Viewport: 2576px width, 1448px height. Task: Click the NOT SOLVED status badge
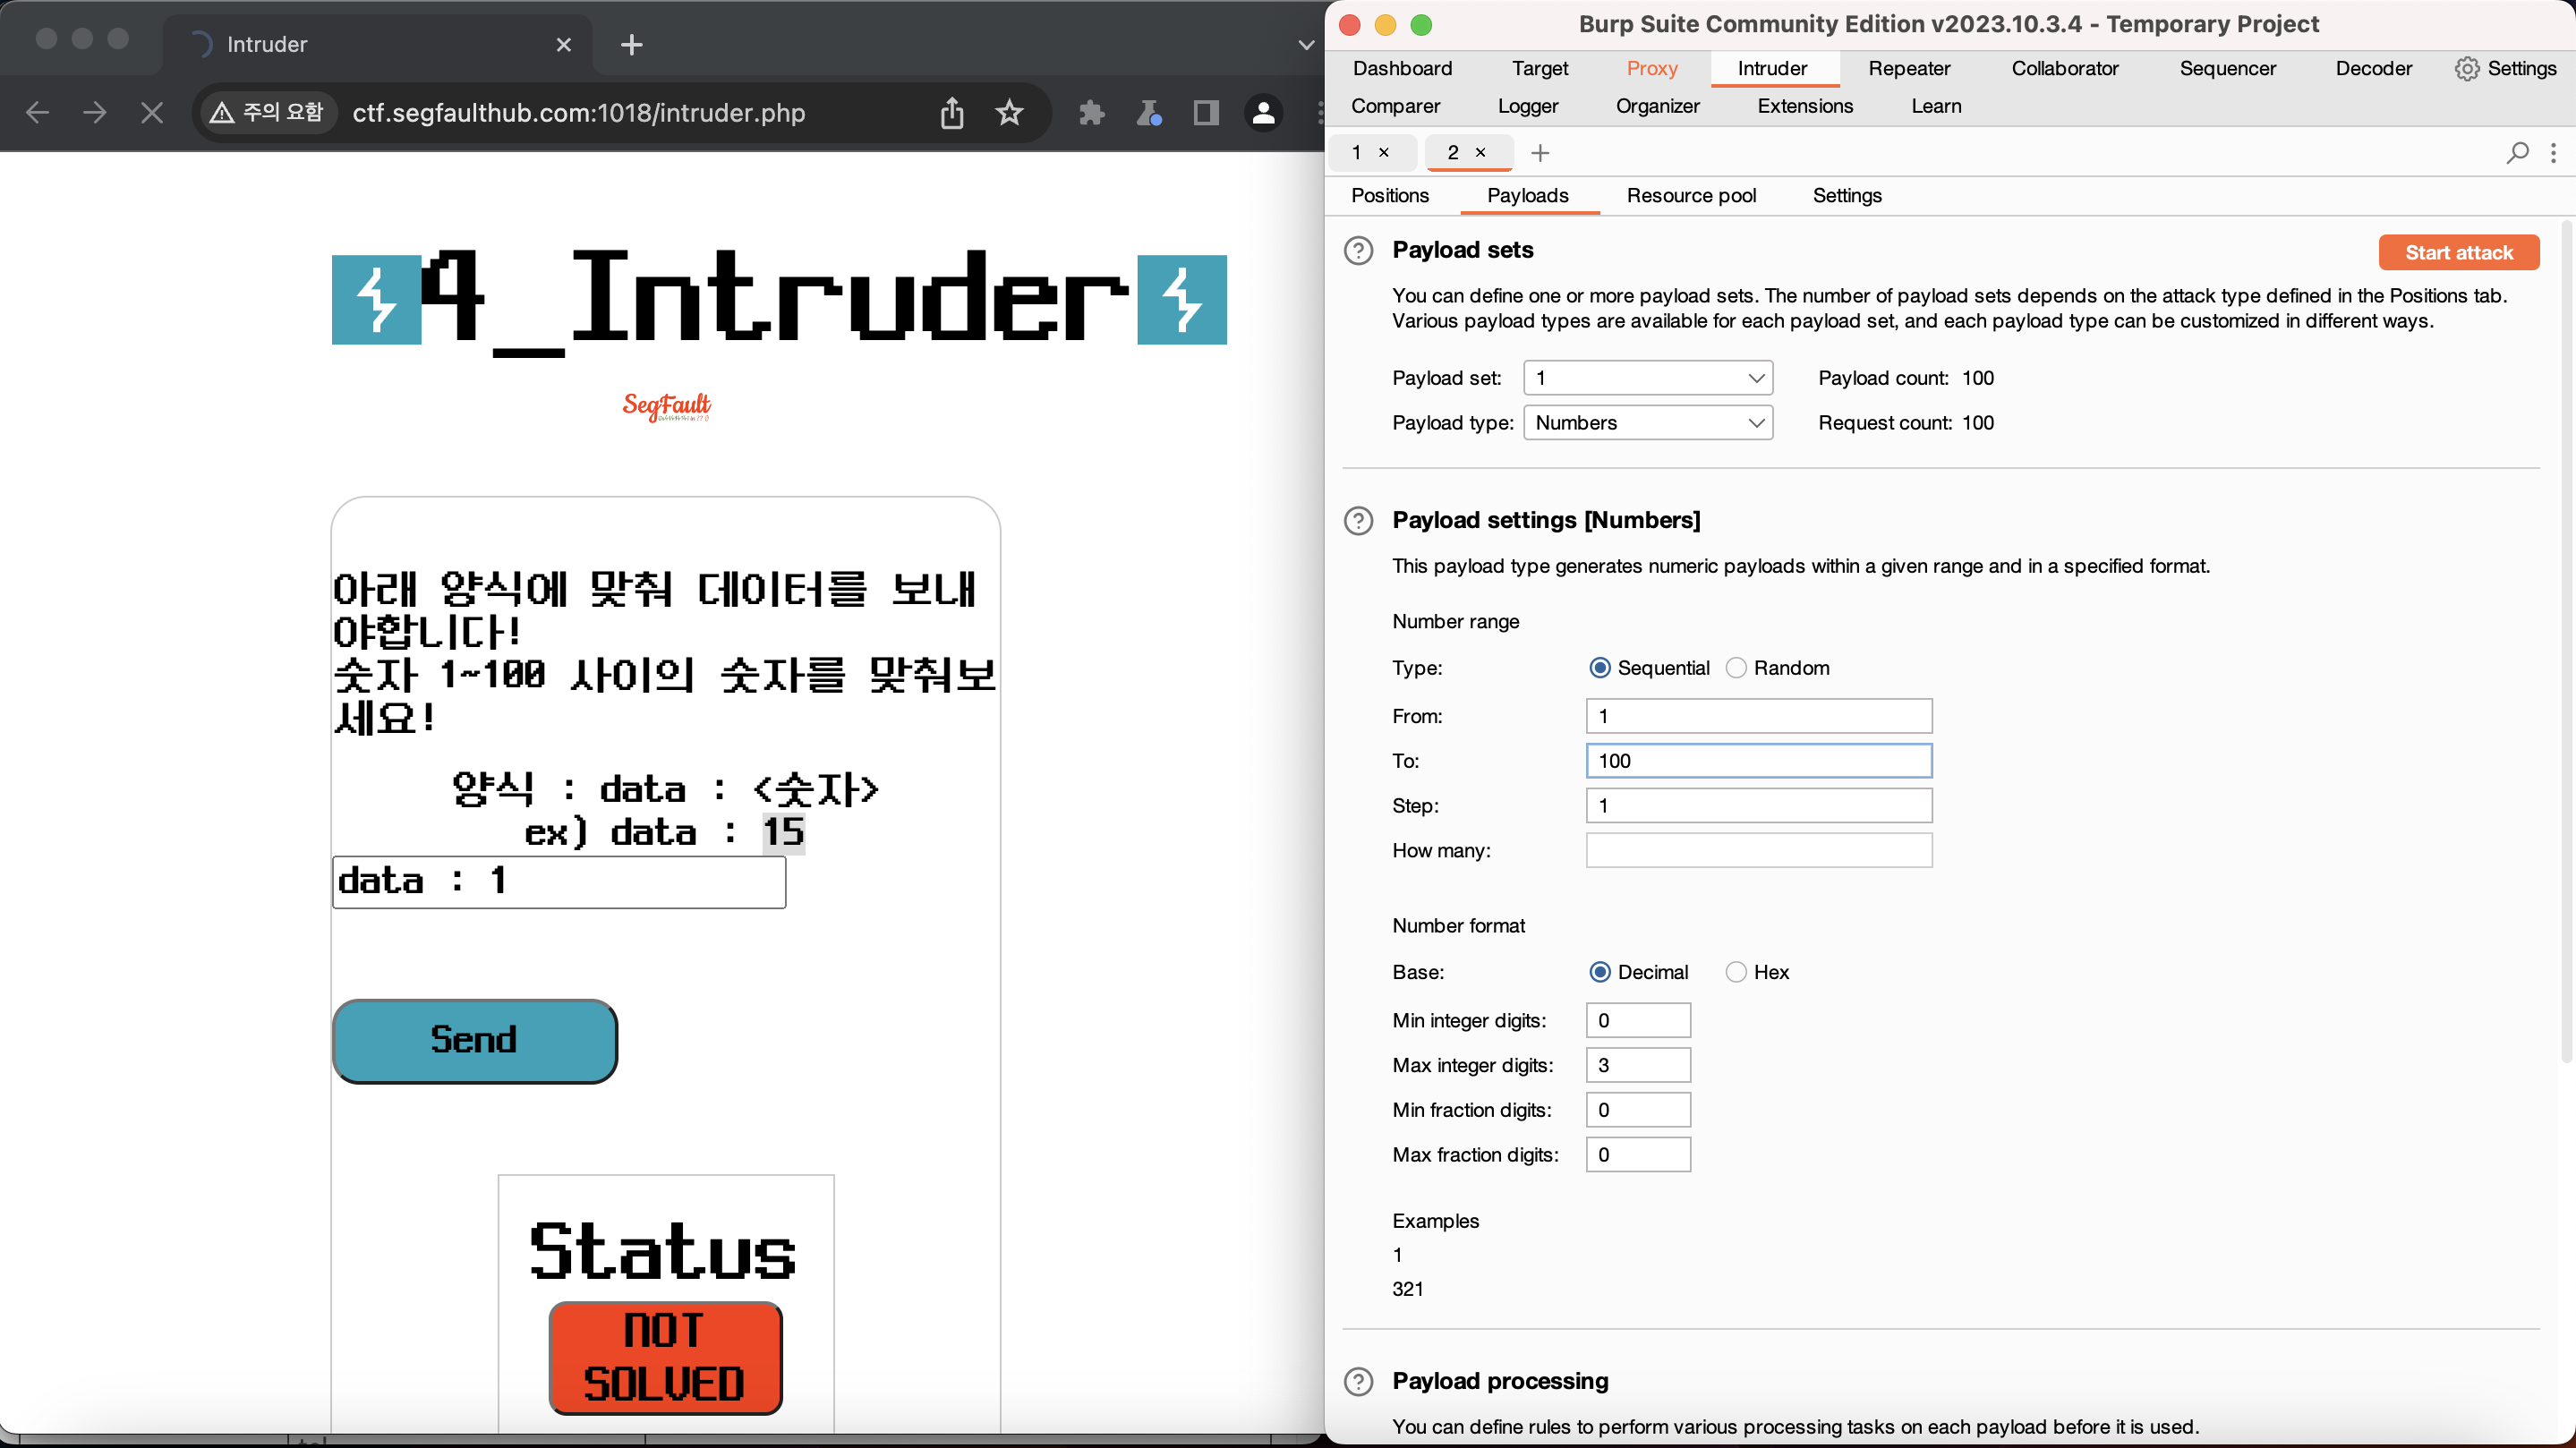pos(665,1358)
